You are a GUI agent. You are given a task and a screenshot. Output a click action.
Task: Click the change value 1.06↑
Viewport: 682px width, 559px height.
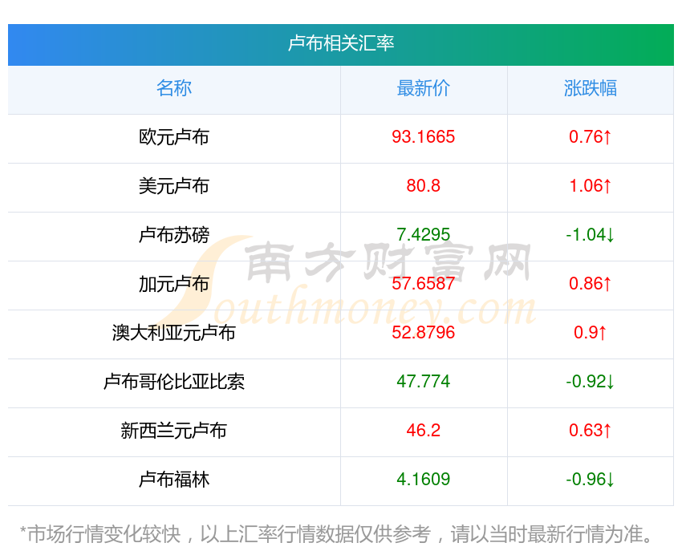click(x=591, y=186)
